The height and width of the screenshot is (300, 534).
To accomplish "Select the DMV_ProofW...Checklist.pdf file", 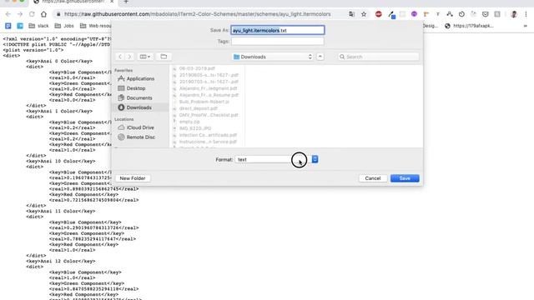I will pyautogui.click(x=209, y=115).
